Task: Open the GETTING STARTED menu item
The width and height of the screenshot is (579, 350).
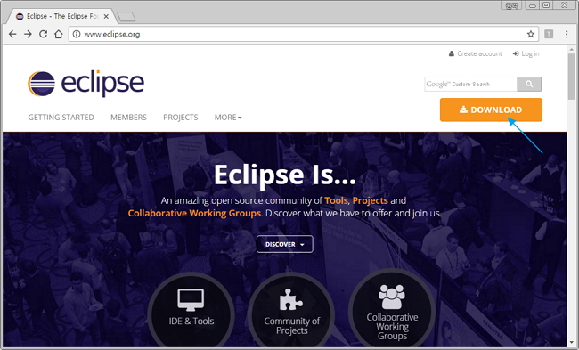Action: click(61, 117)
